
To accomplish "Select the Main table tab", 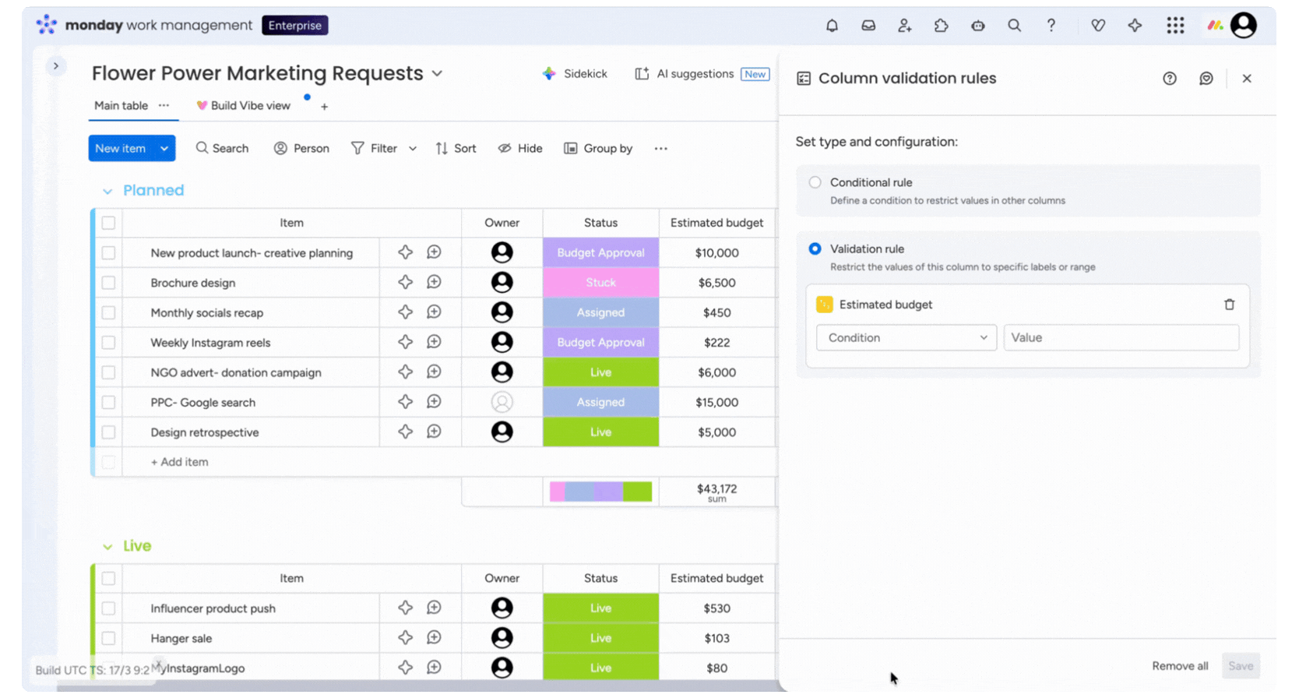I will (121, 106).
